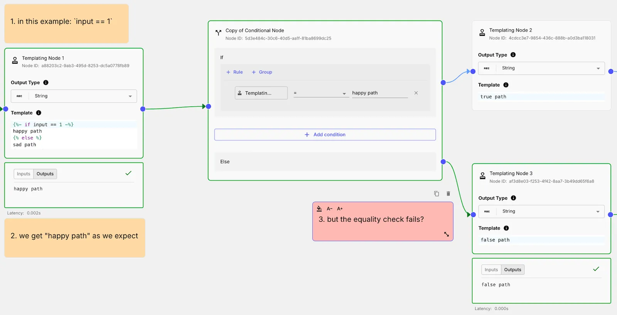Click the Template info icon in Templating Node 2
The image size is (617, 315).
506,85
